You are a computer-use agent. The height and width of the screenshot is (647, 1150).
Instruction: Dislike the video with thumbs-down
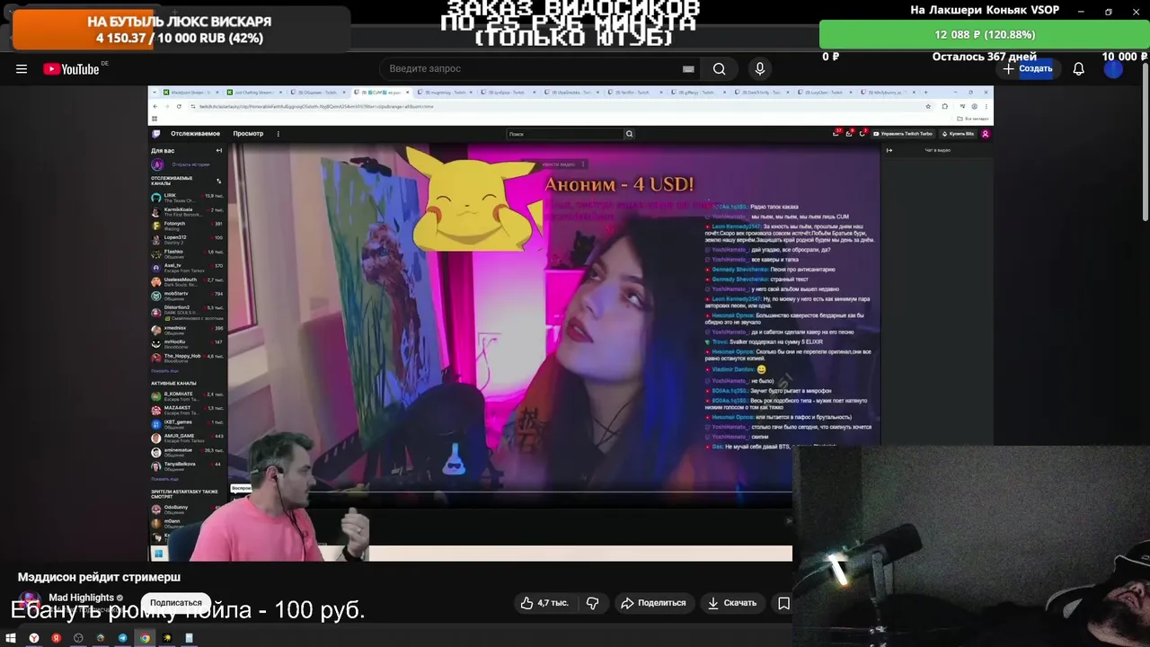coord(592,603)
